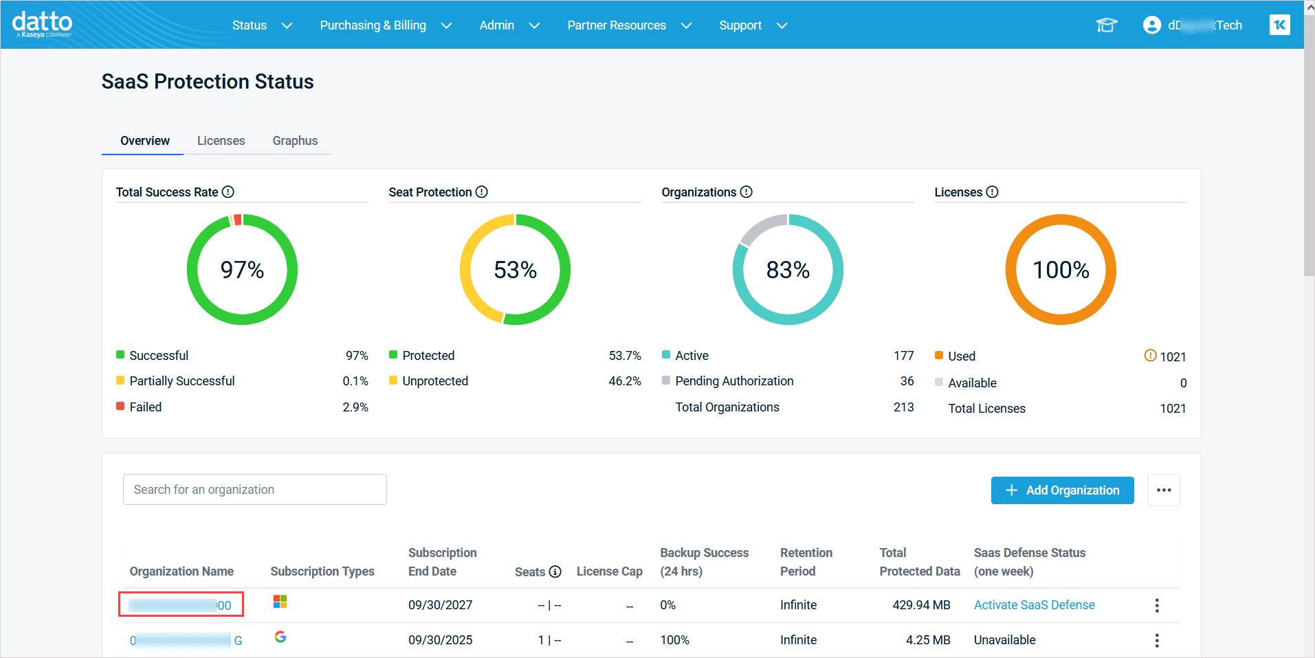Viewport: 1315px width, 658px height.
Task: Click info icon beside Total Success Rate
Action: (x=228, y=192)
